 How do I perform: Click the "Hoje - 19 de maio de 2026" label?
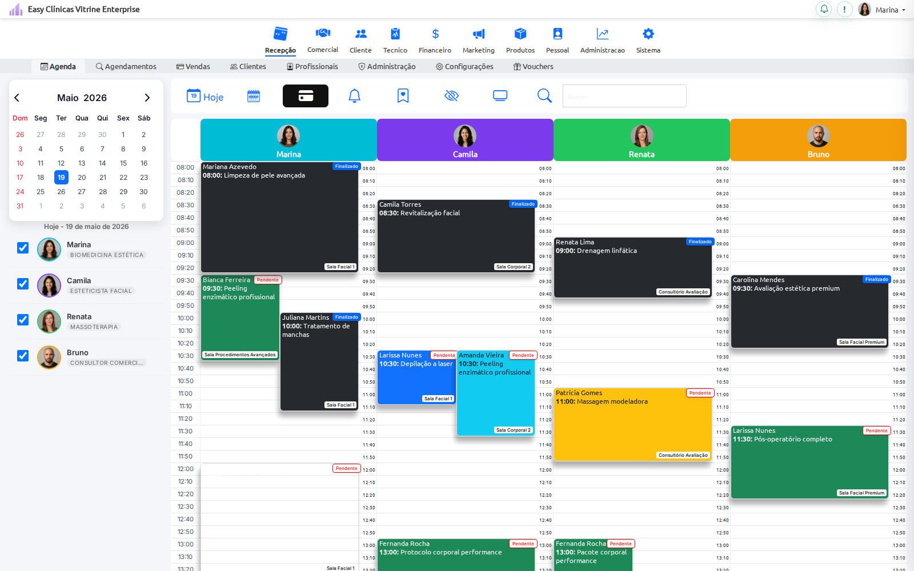click(x=86, y=227)
